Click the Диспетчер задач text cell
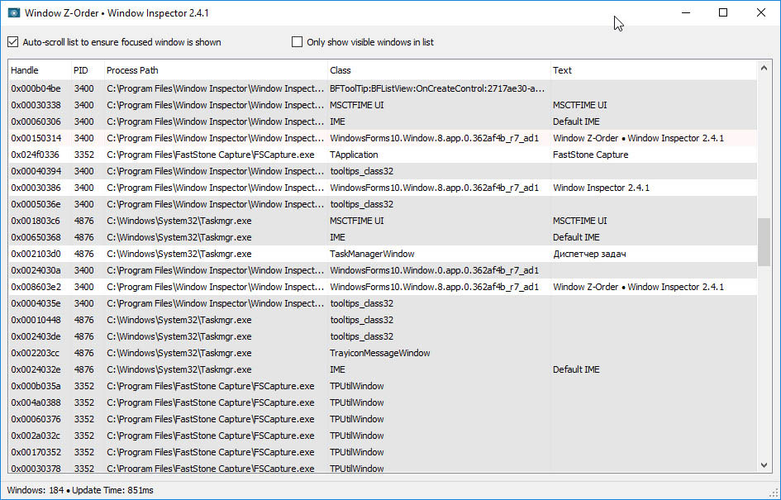Image resolution: width=781 pixels, height=500 pixels. coord(589,254)
